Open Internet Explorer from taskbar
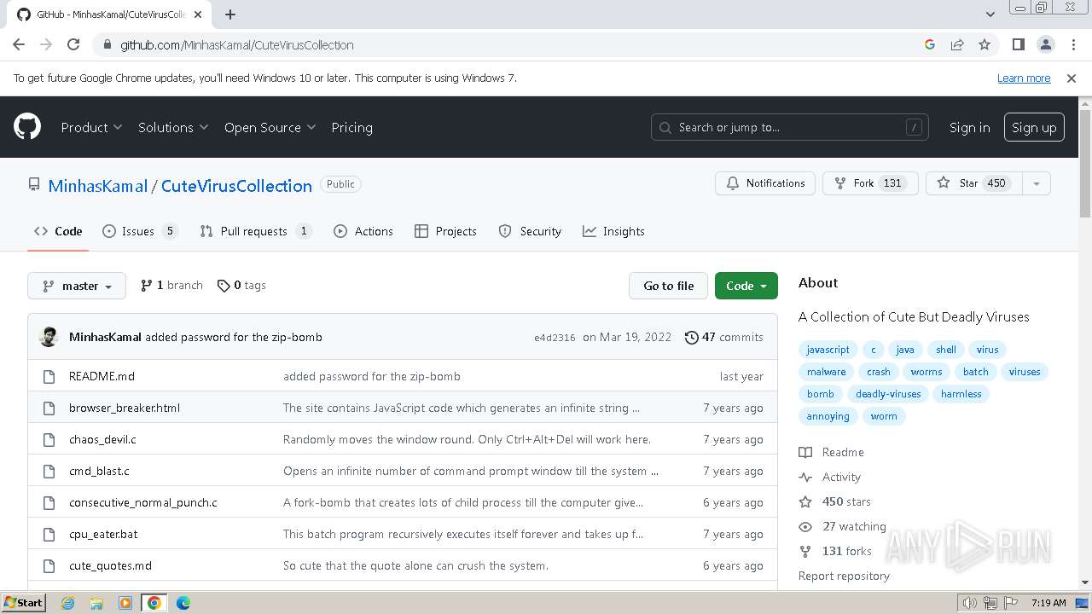The height and width of the screenshot is (614, 1092). pos(67,603)
